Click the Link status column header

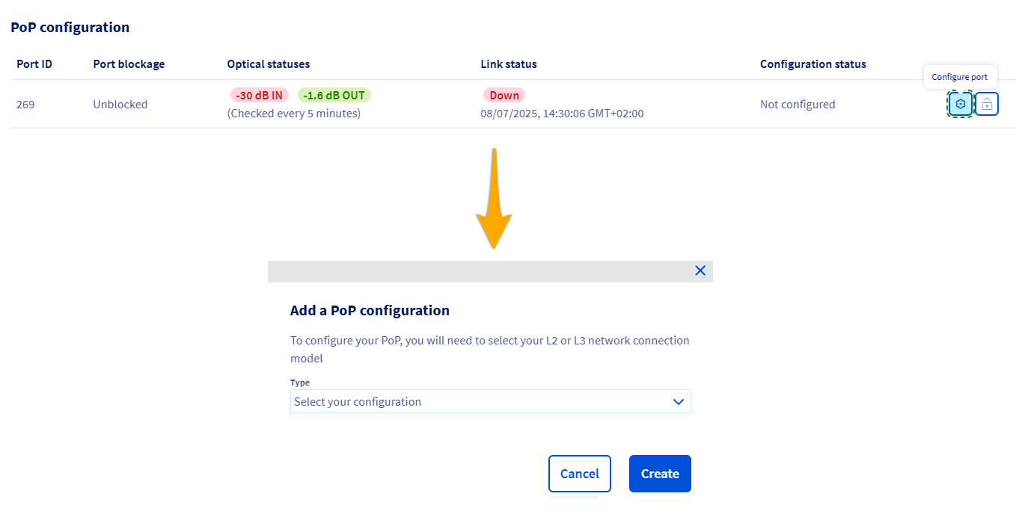click(x=509, y=64)
